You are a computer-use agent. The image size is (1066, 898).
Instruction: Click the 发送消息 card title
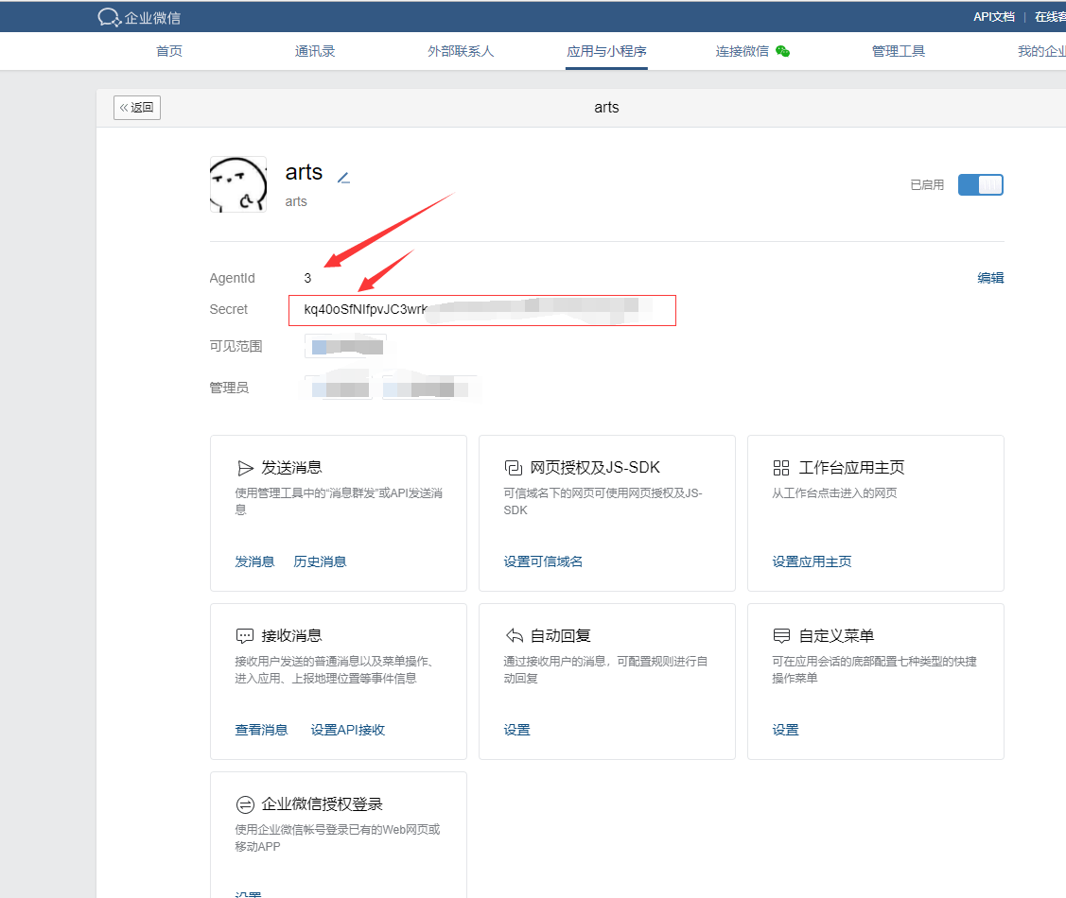pyautogui.click(x=291, y=467)
